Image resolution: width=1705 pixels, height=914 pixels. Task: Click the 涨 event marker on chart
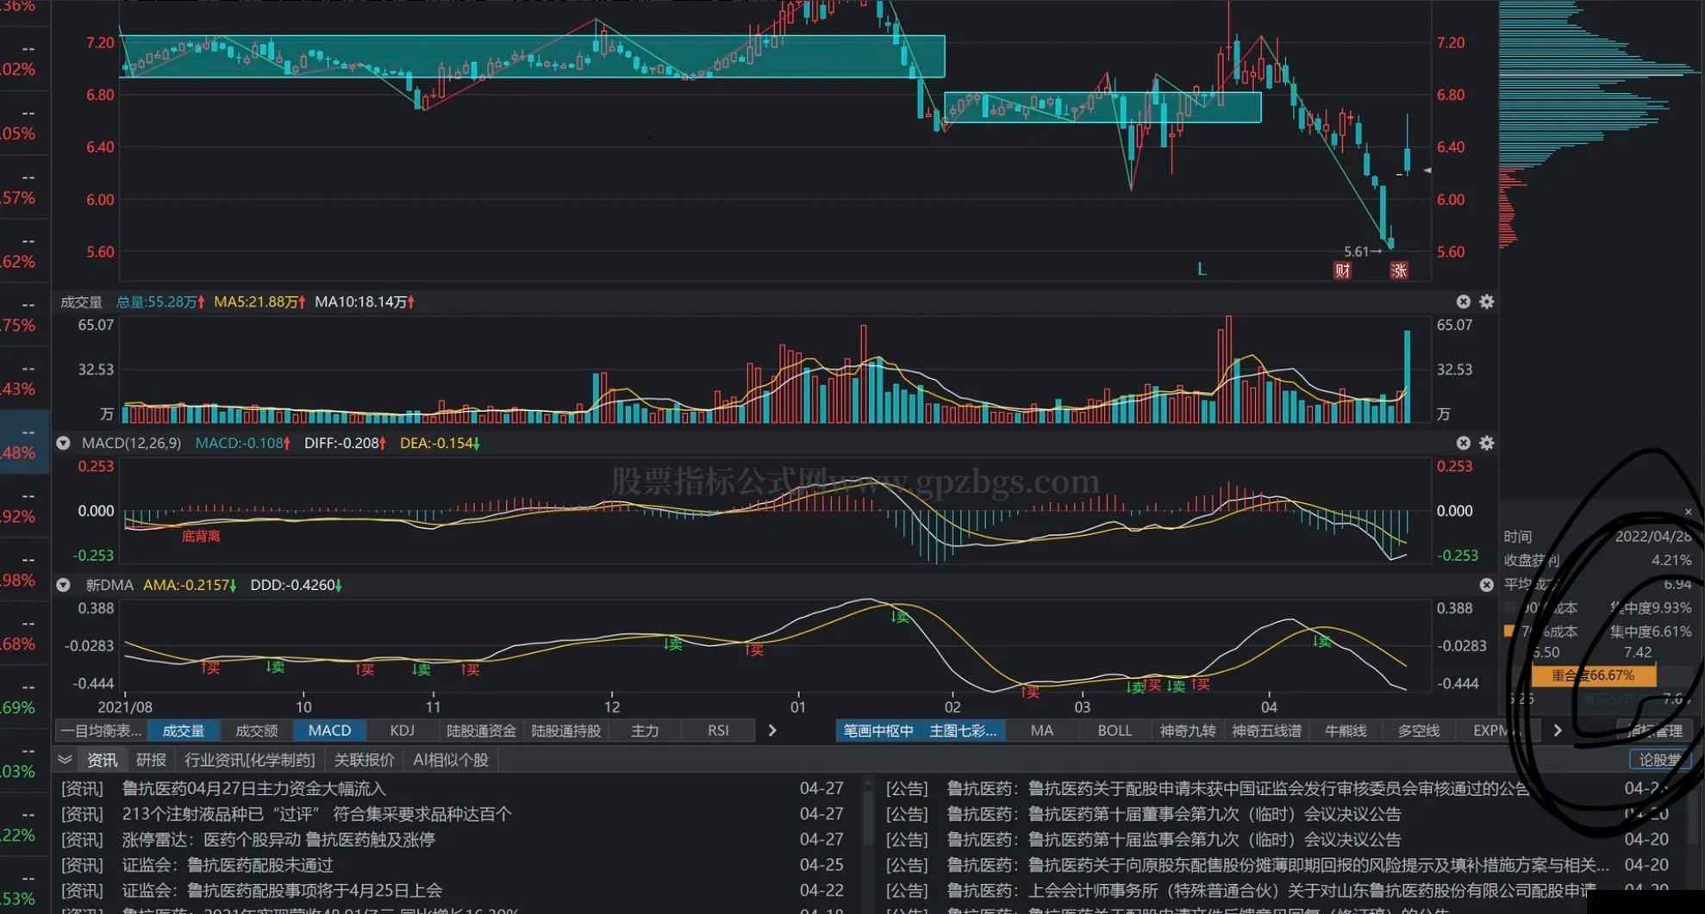pos(1399,270)
